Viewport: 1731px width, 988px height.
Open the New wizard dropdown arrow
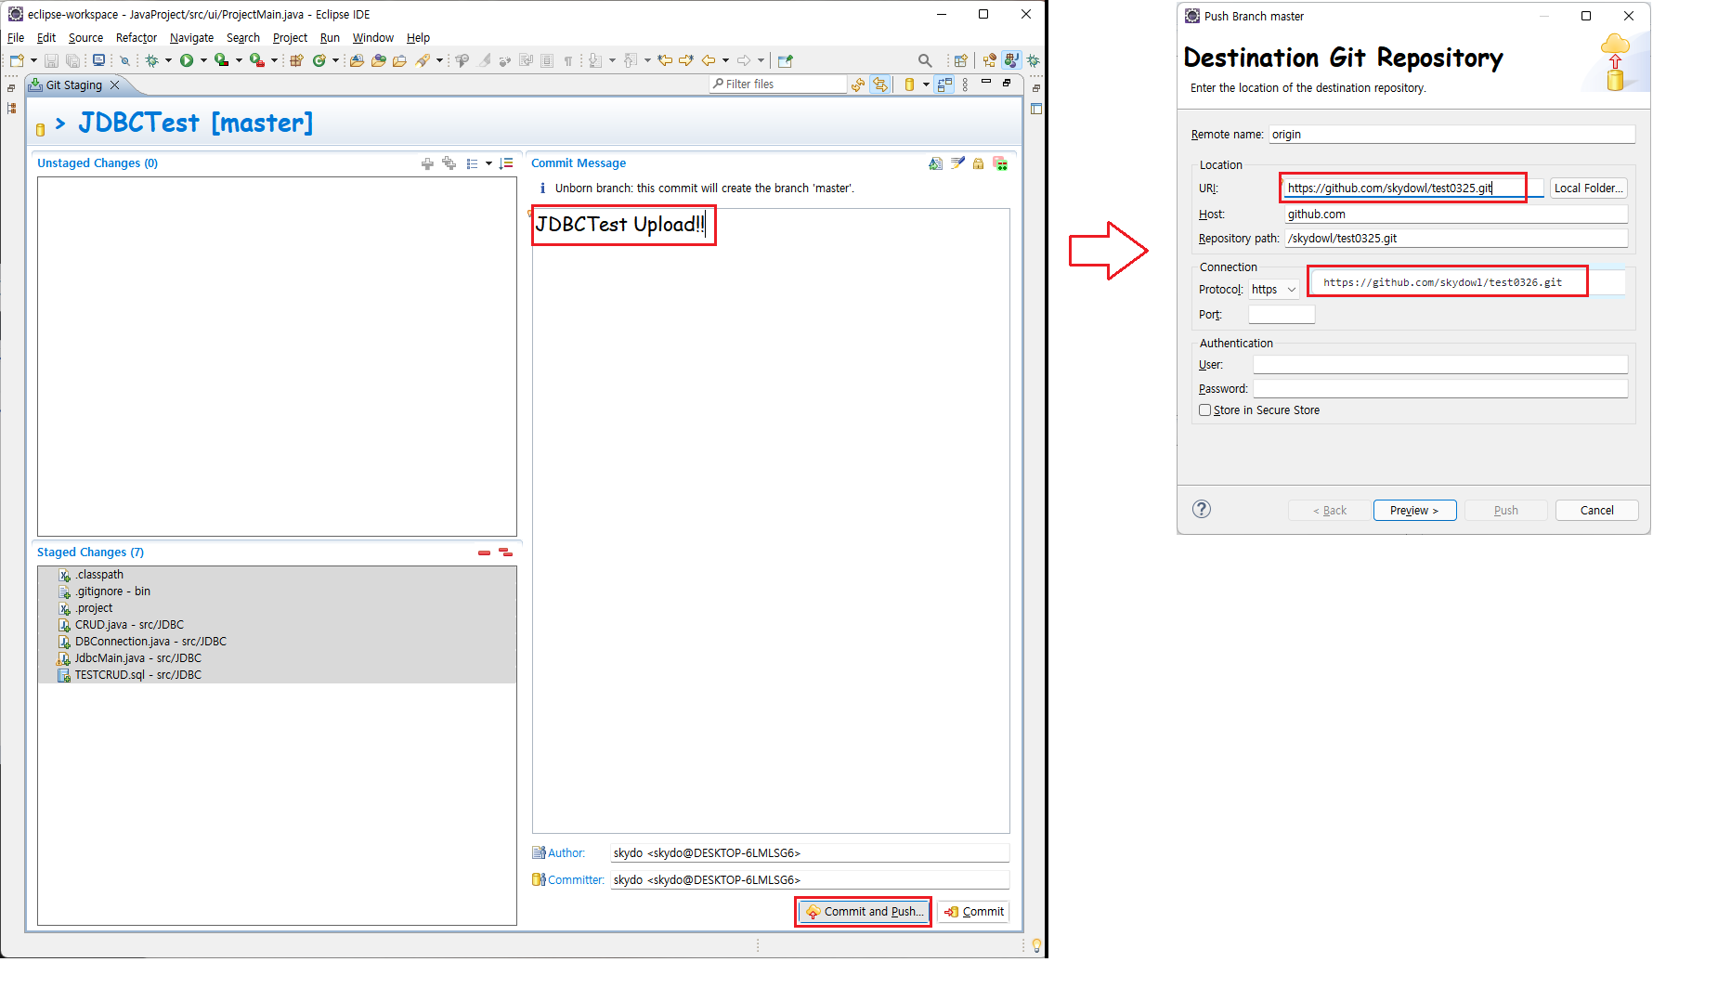pos(34,60)
